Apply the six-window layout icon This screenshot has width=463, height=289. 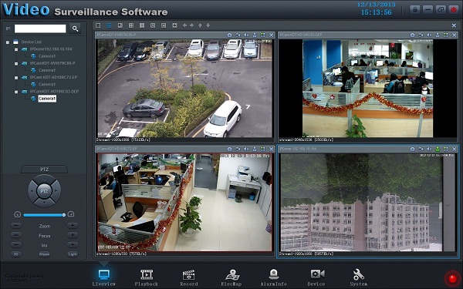131,25
